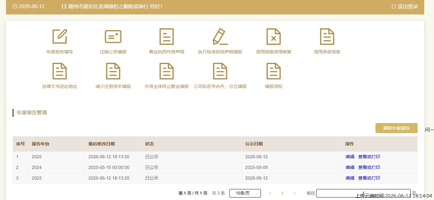
Task: Click the 年度报告填写 label
Action: (59, 52)
